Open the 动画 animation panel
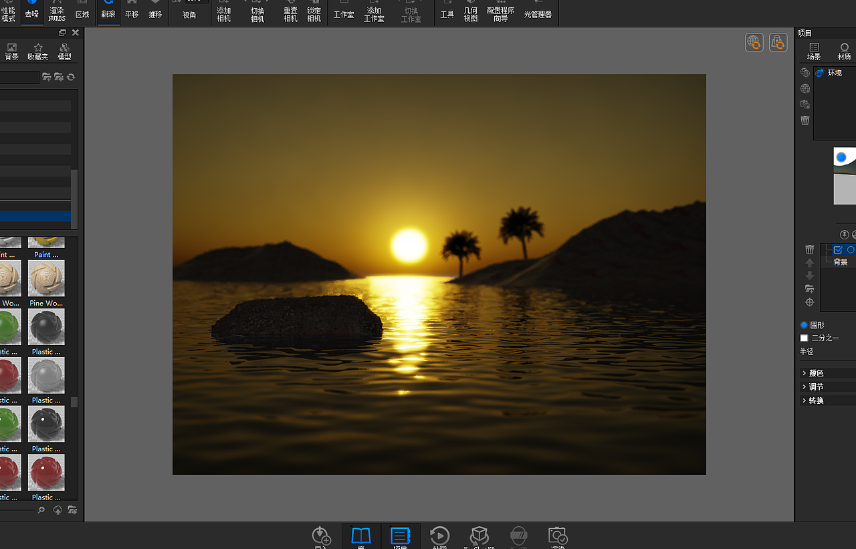Image resolution: width=856 pixels, height=549 pixels. click(x=439, y=537)
